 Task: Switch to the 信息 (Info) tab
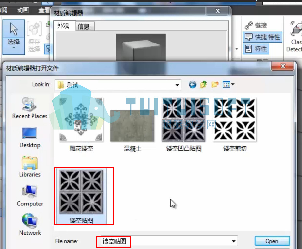coord(84,26)
